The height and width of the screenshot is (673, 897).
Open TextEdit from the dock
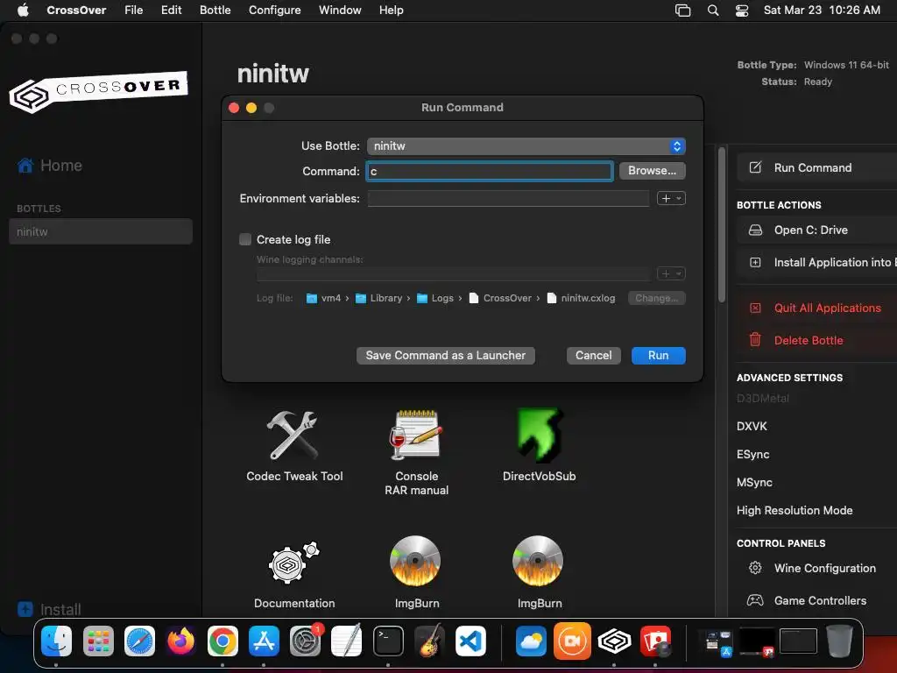(x=347, y=641)
